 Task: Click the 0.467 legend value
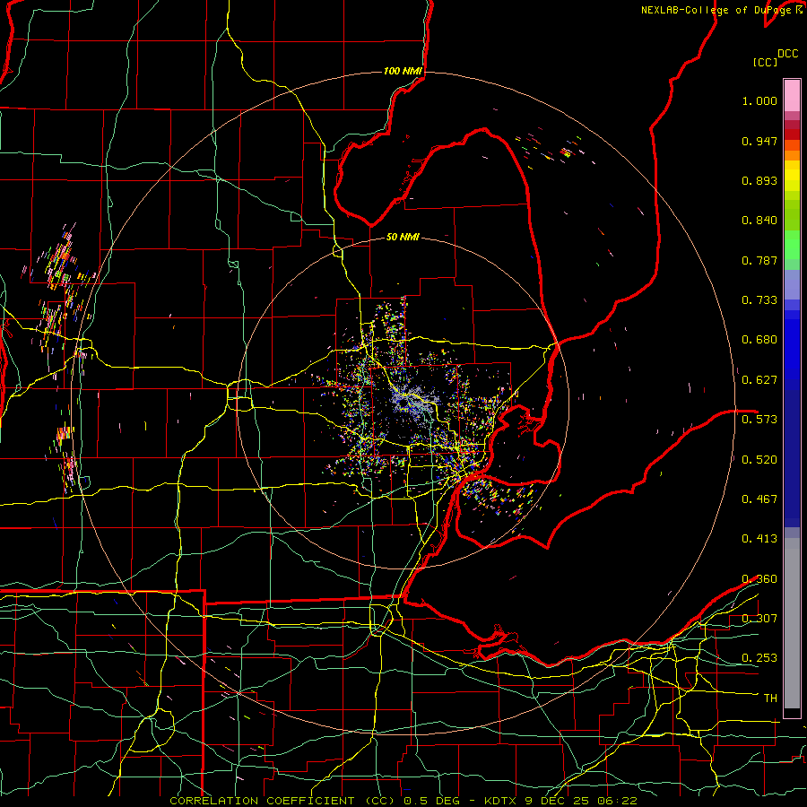point(759,499)
